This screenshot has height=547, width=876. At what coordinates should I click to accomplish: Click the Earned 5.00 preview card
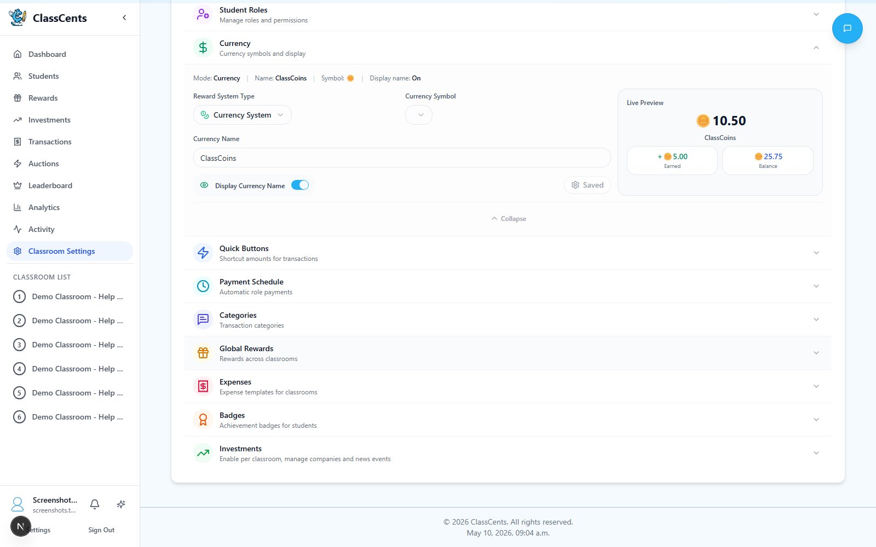[672, 160]
